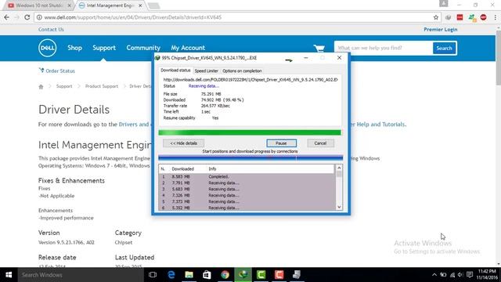Select connection row with 7.791 MB
The image size is (501, 282).
point(247,183)
